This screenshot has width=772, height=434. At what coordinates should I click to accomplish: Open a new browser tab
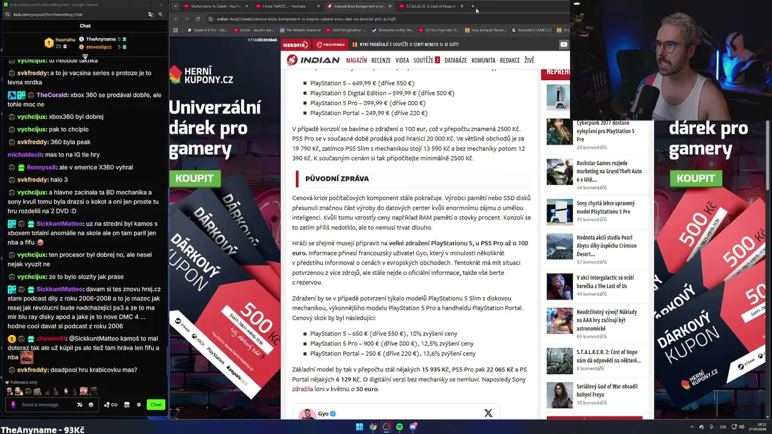473,6
